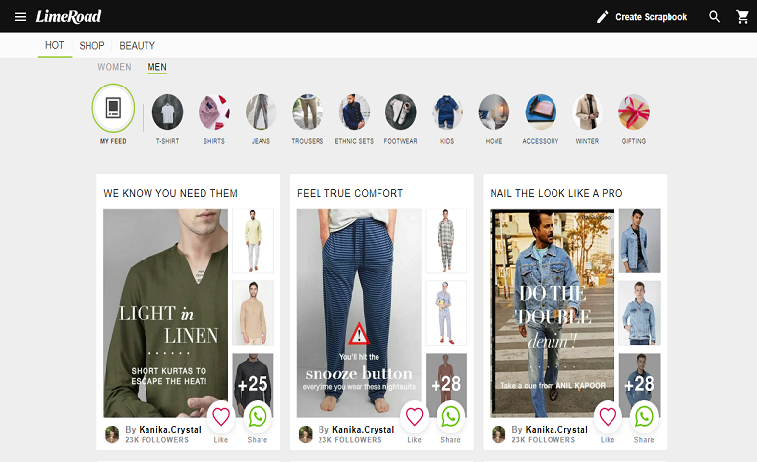Image resolution: width=757 pixels, height=462 pixels.
Task: Select the My Feed icon
Action: click(x=113, y=109)
